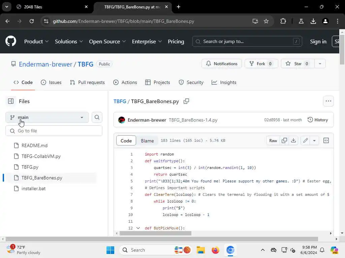This screenshot has height=258, width=345.
Task: Open Chrome downloads icon
Action: click(313, 21)
